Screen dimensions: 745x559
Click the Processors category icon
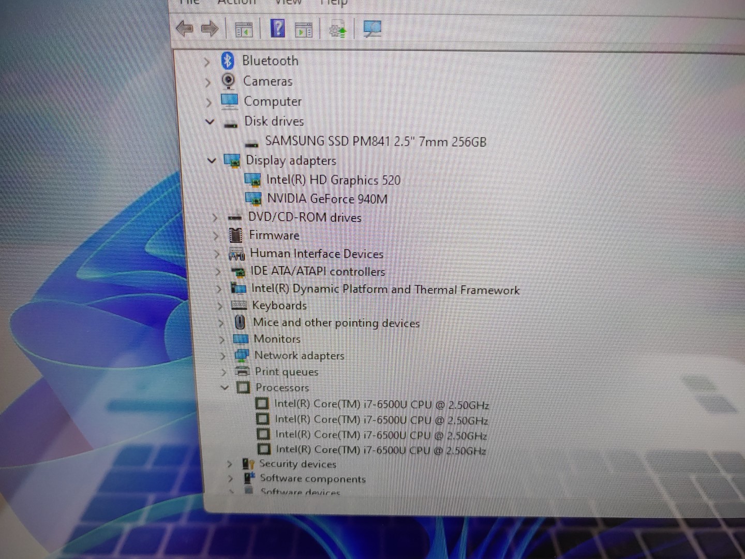[243, 387]
